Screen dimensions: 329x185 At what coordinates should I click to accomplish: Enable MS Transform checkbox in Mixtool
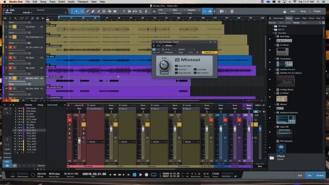(195, 73)
